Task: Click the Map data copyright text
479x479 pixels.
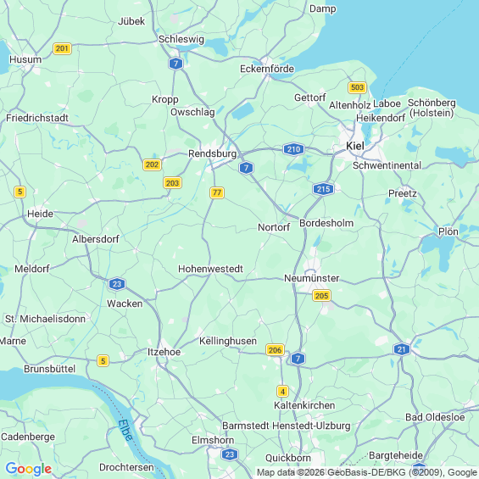Action: 367,472
